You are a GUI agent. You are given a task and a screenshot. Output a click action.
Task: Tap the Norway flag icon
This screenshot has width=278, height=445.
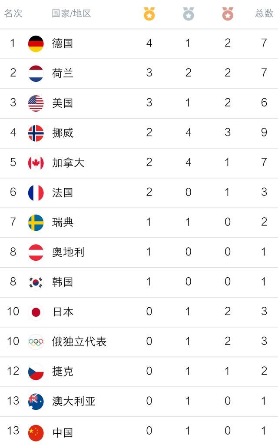tap(36, 133)
